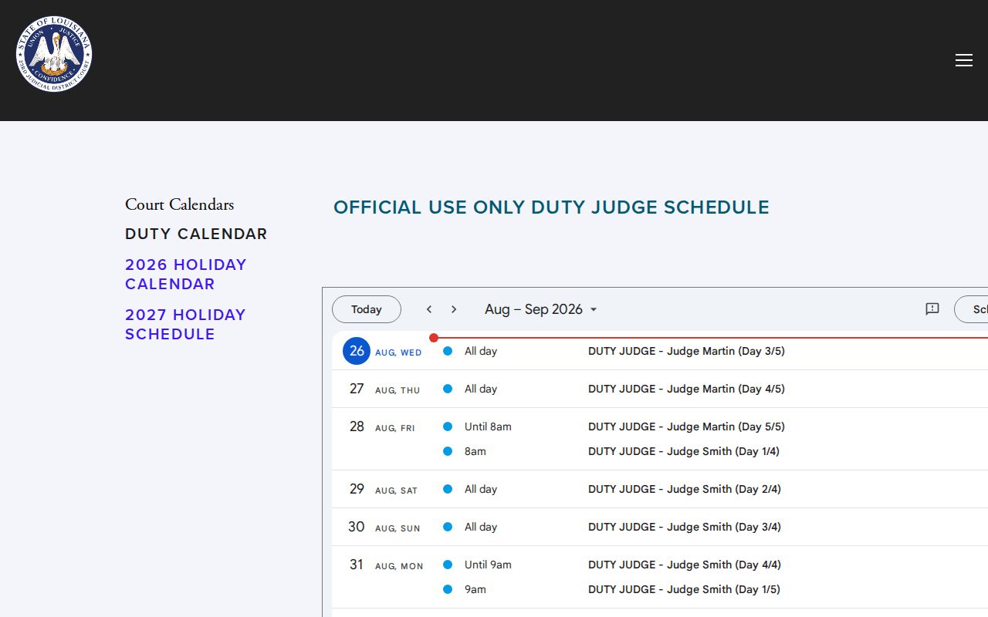Open the hamburger menu
988x617 pixels.
964,60
